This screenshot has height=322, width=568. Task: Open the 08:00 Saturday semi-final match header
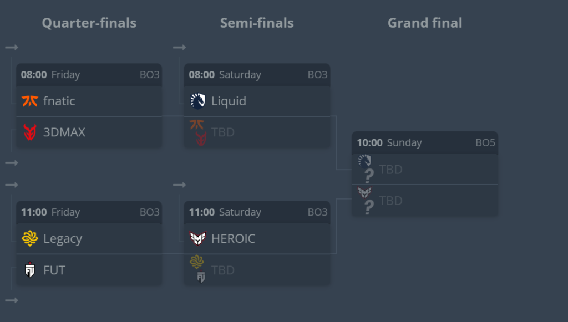pos(257,75)
